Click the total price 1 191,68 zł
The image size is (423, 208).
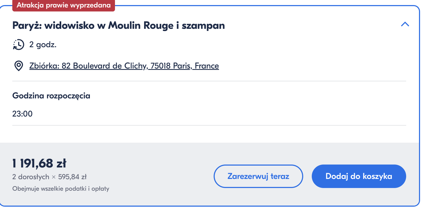(39, 163)
